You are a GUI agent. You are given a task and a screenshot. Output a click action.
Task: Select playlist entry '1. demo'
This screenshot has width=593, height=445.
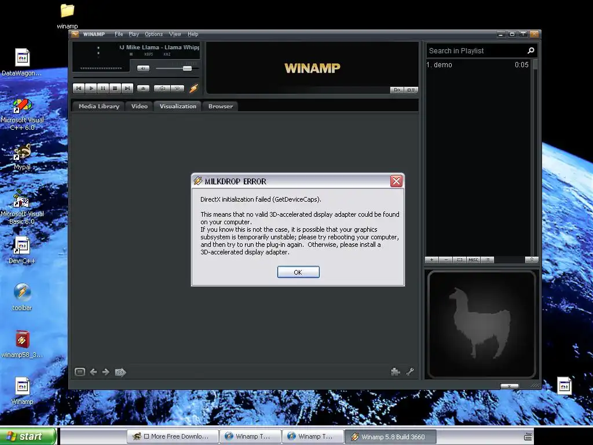click(x=477, y=65)
